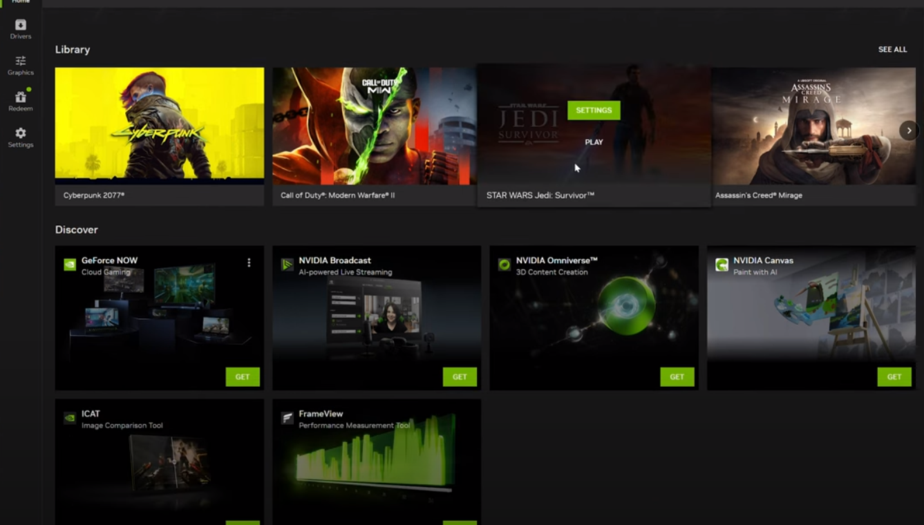Click PLAY on STAR WARS Jedi: Survivor
924x525 pixels.
tap(594, 142)
